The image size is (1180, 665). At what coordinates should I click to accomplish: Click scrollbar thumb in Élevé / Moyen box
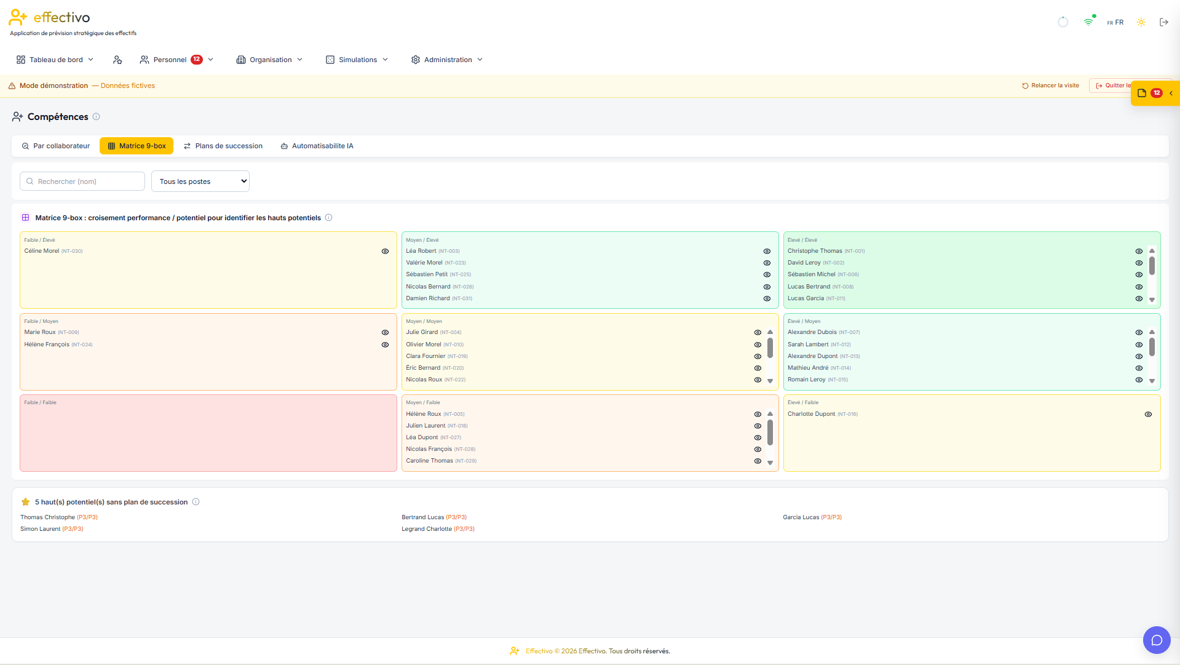coord(1152,347)
